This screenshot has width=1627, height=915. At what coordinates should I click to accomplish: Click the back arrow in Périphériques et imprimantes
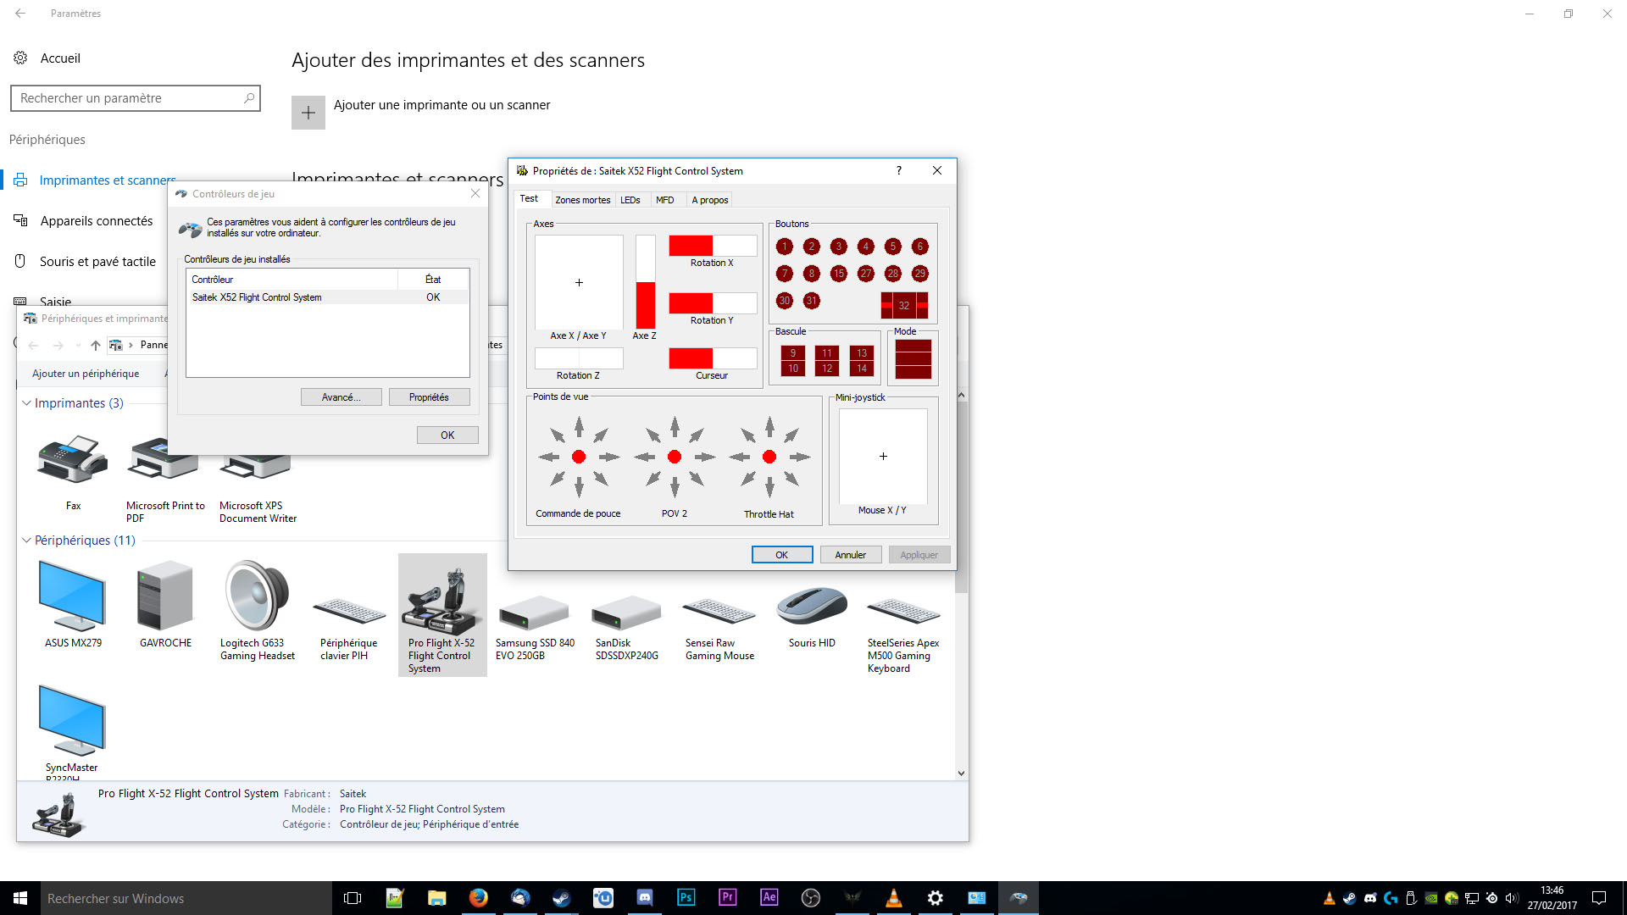(x=34, y=346)
